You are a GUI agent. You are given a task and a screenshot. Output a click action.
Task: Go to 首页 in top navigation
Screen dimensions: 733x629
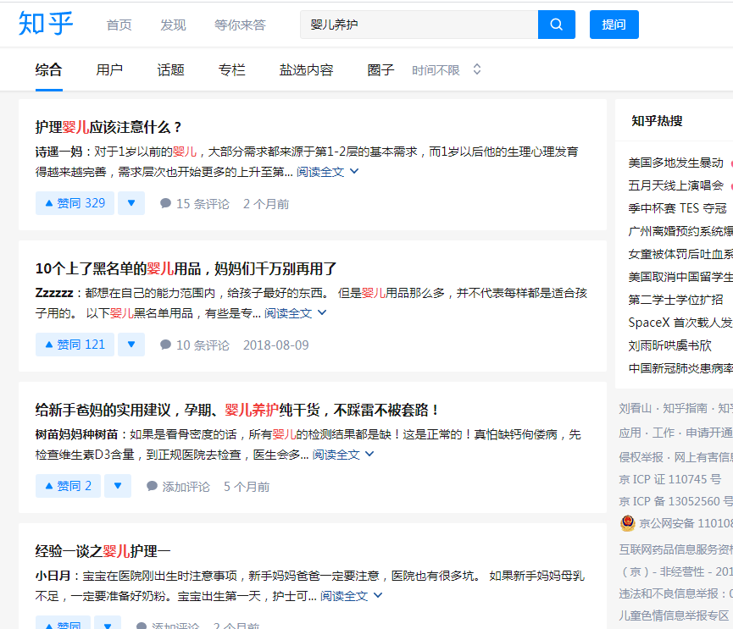(119, 25)
